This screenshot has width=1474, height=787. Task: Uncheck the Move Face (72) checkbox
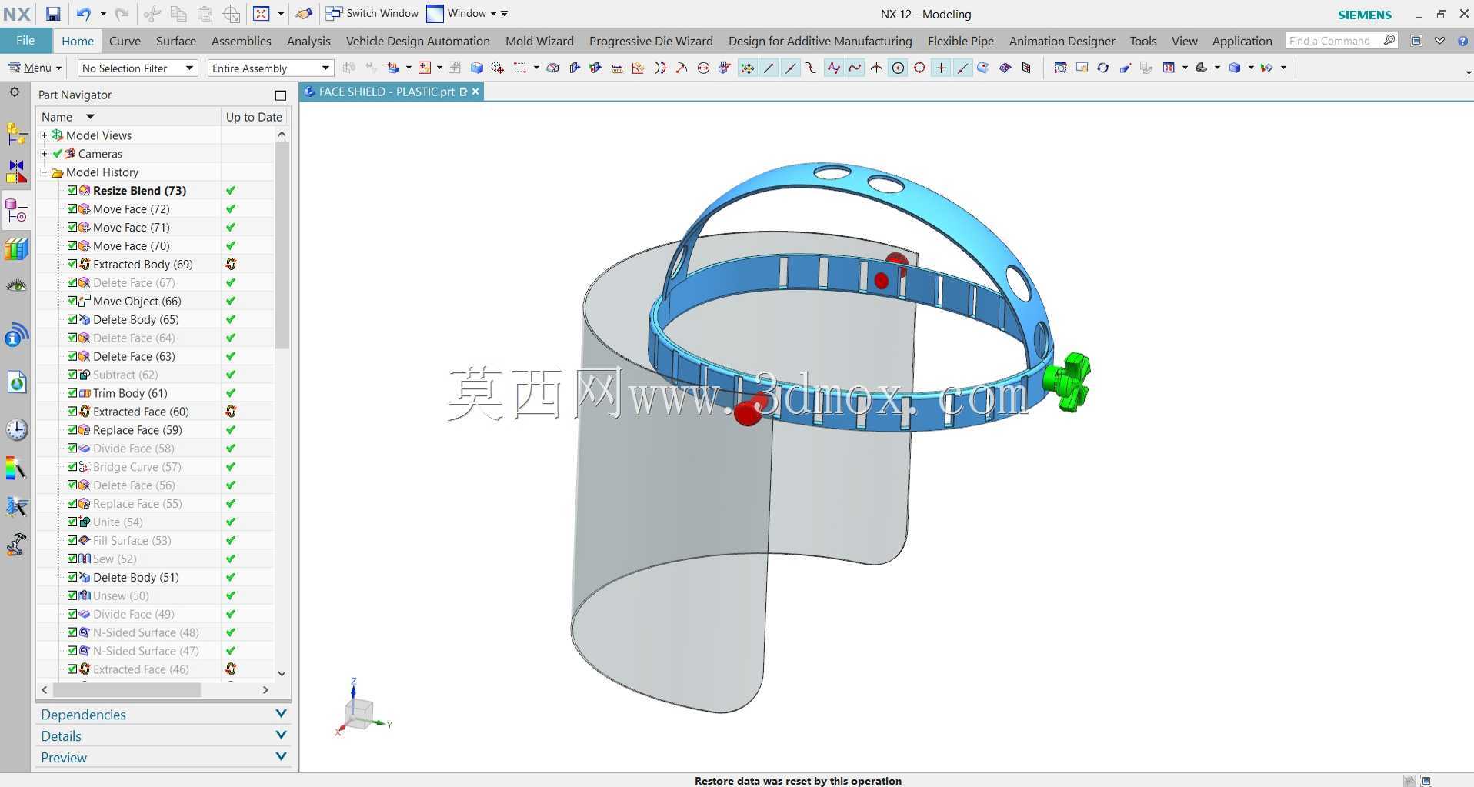[x=72, y=208]
